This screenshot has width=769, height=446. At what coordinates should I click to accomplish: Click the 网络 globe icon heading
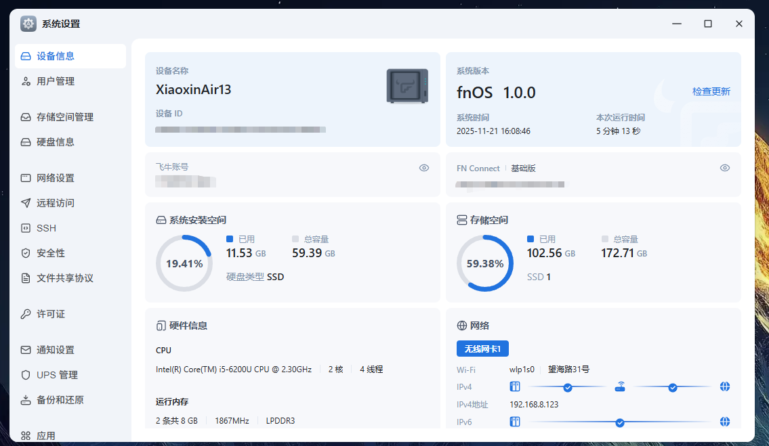[461, 326]
